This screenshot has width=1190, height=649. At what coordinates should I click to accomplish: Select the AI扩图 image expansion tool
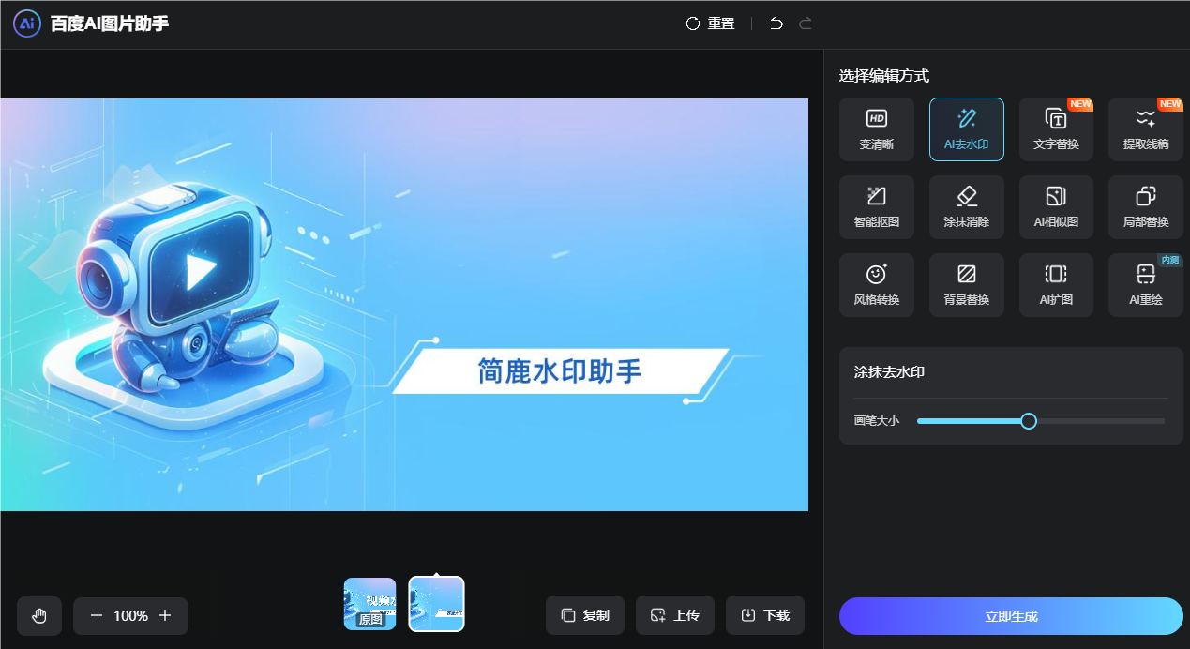(1056, 284)
